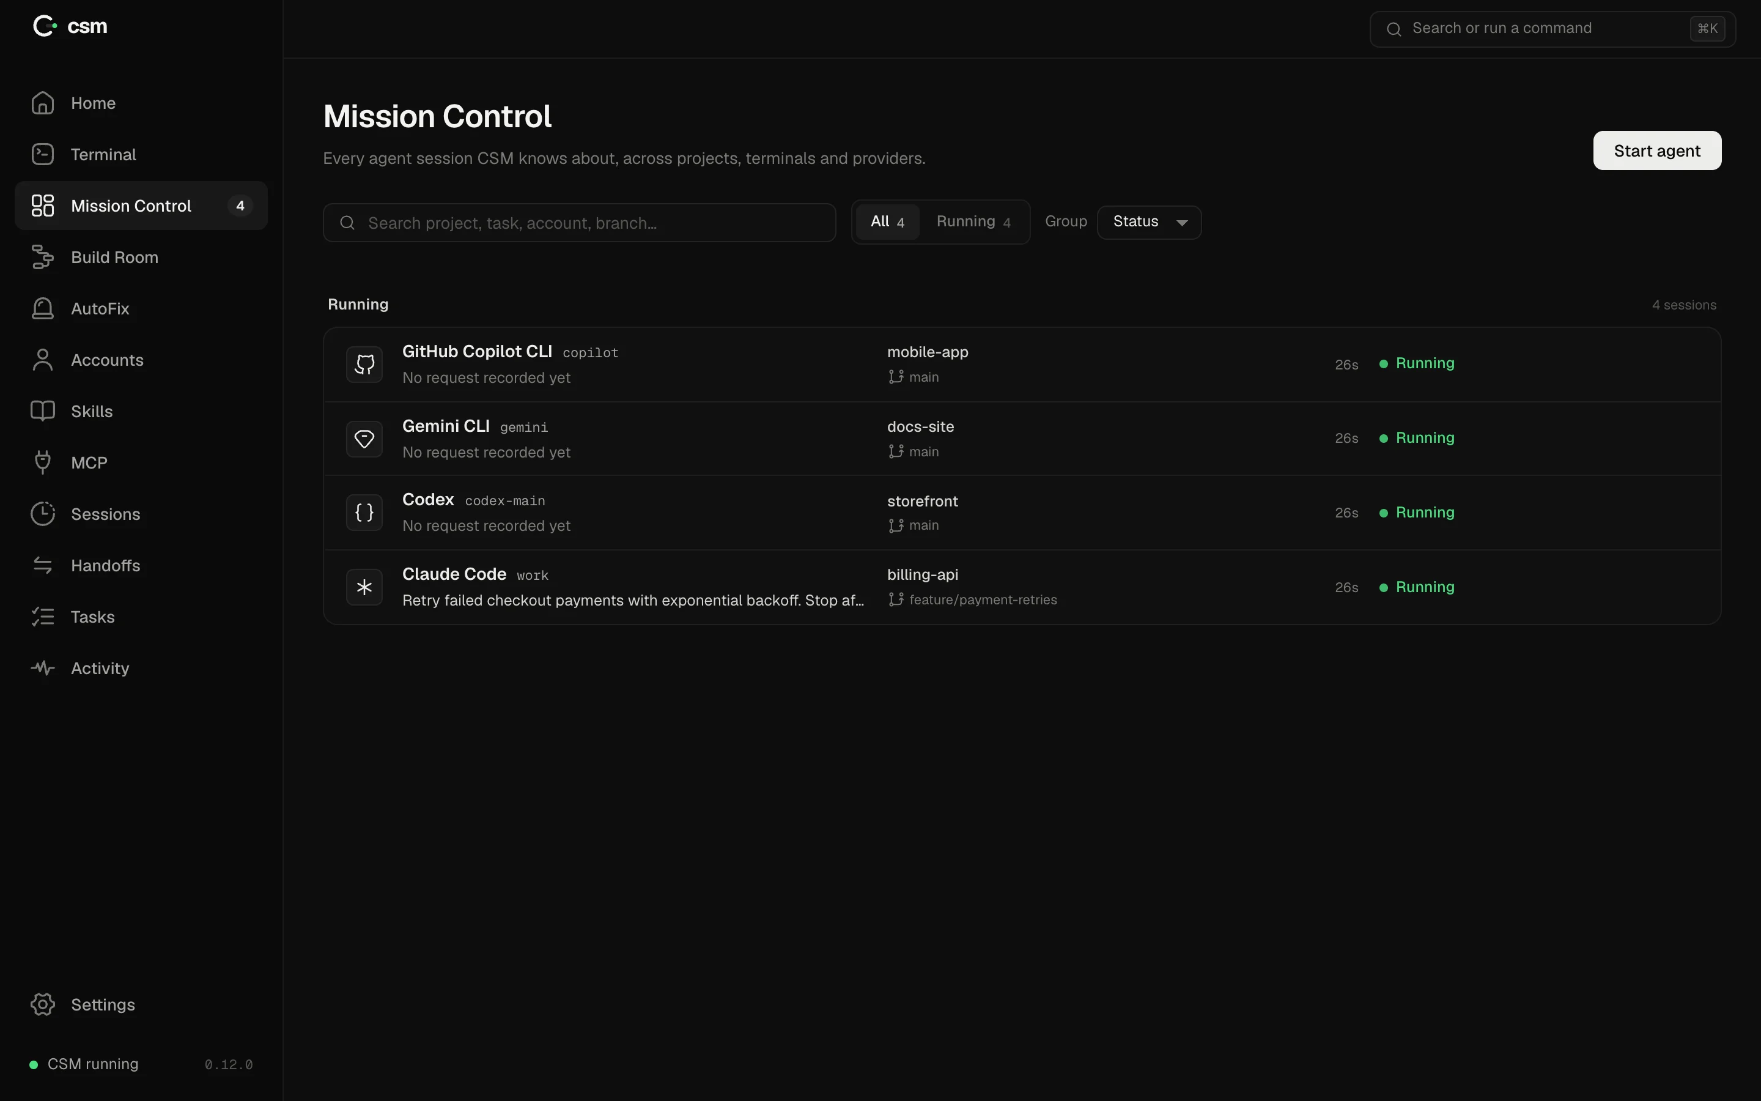
Task: Click the Retry failed checkout payments text
Action: [633, 601]
